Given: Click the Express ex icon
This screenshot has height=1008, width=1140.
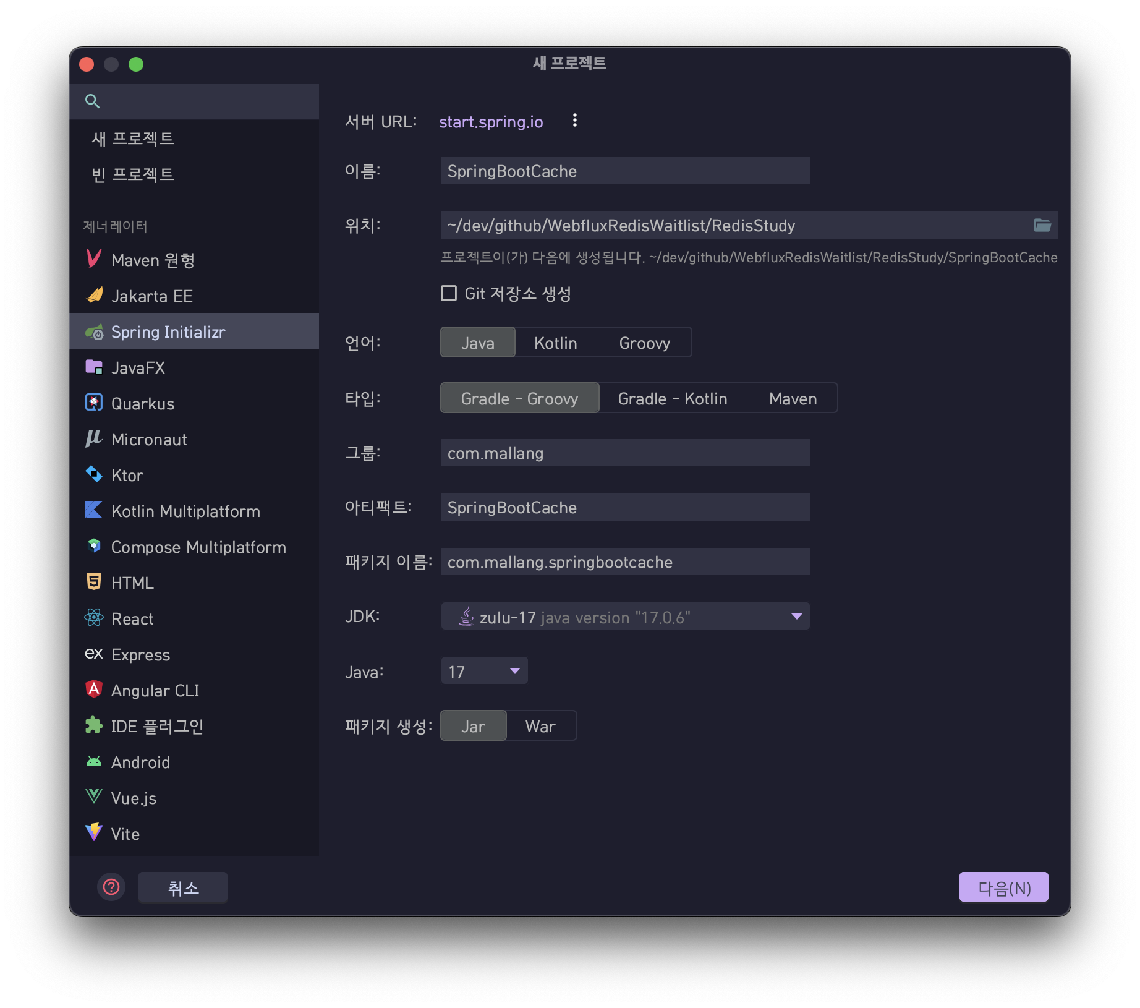Looking at the screenshot, I should pos(94,654).
